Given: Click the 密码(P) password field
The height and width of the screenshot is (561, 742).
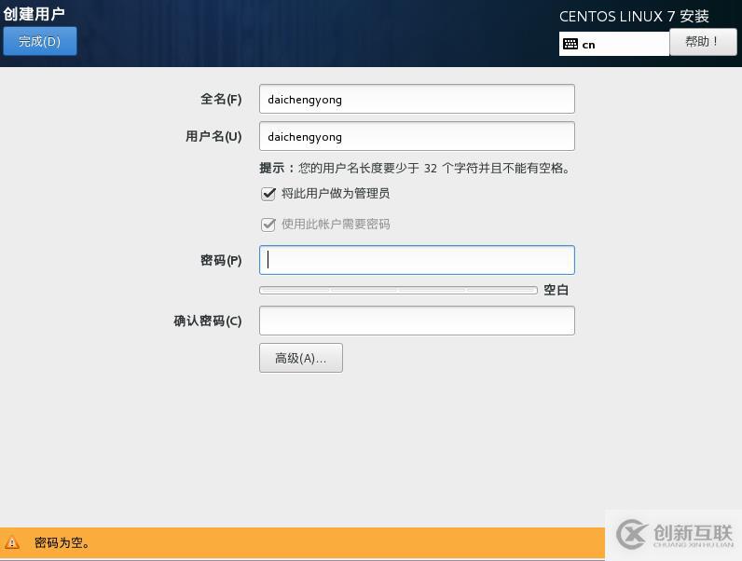Looking at the screenshot, I should [x=417, y=260].
